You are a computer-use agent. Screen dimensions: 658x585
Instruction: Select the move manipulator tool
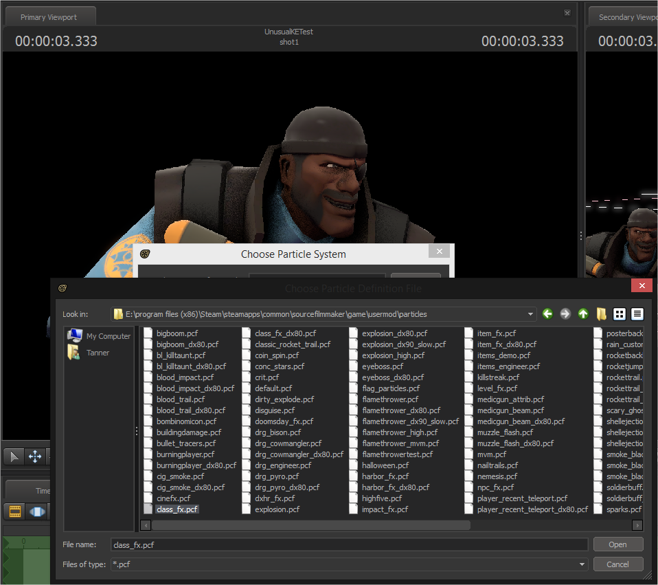35,456
